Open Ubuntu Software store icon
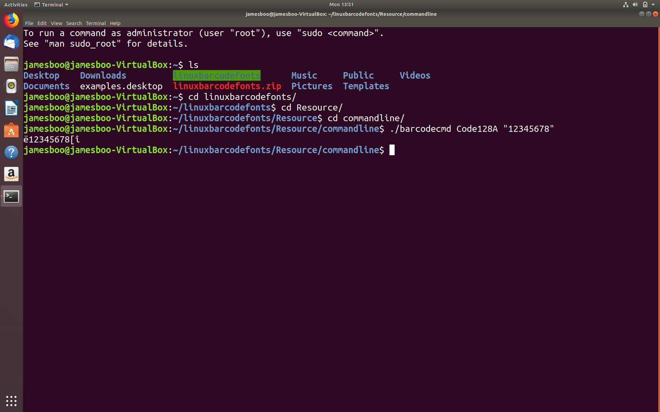660x412 pixels. point(11,130)
